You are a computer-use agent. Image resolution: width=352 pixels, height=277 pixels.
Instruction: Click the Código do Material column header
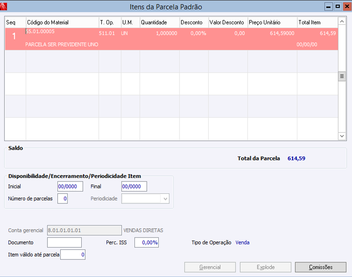[62, 23]
